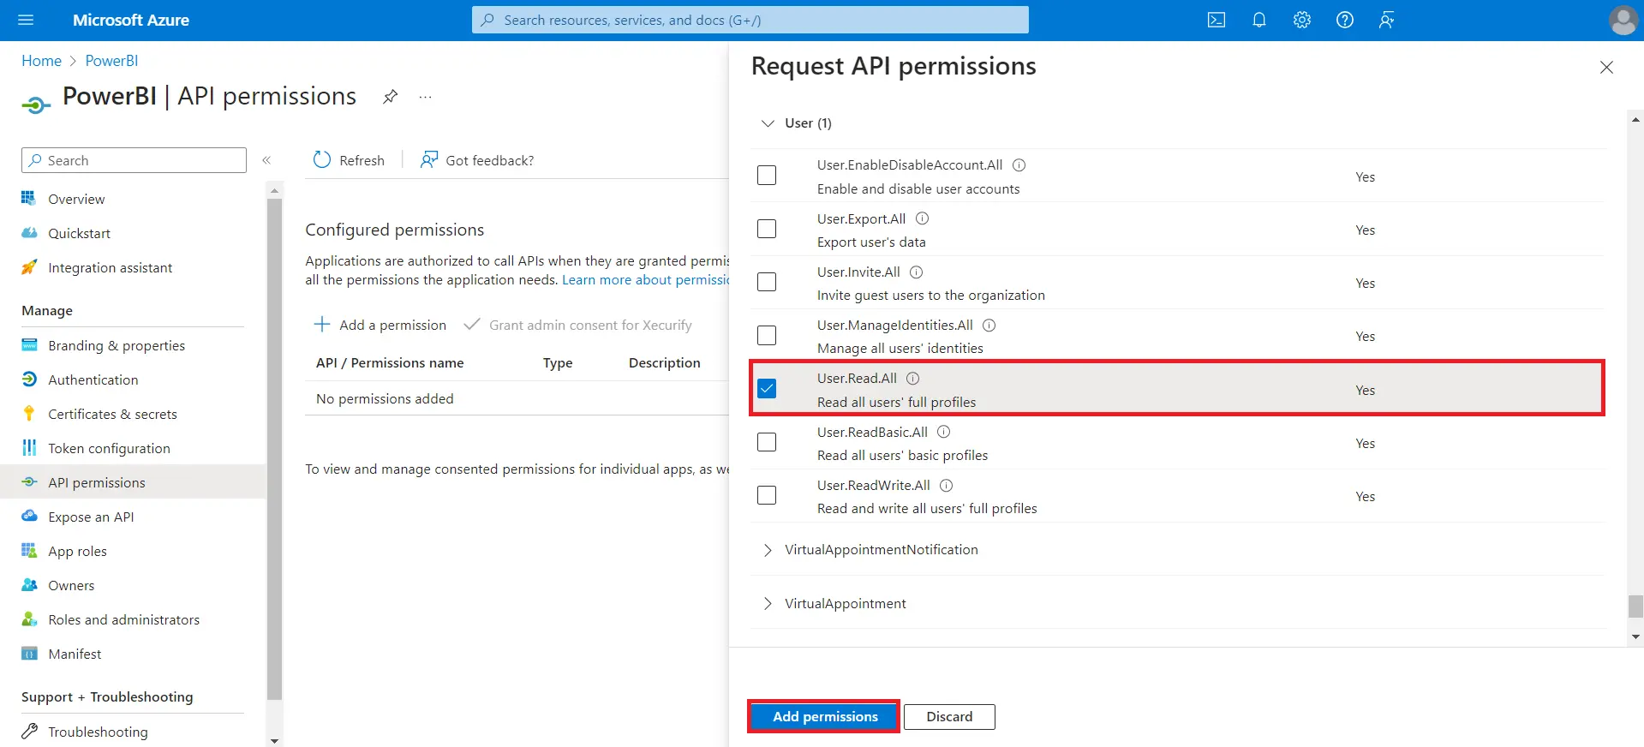
Task: Open Branding & properties menu item
Action: [x=117, y=345]
